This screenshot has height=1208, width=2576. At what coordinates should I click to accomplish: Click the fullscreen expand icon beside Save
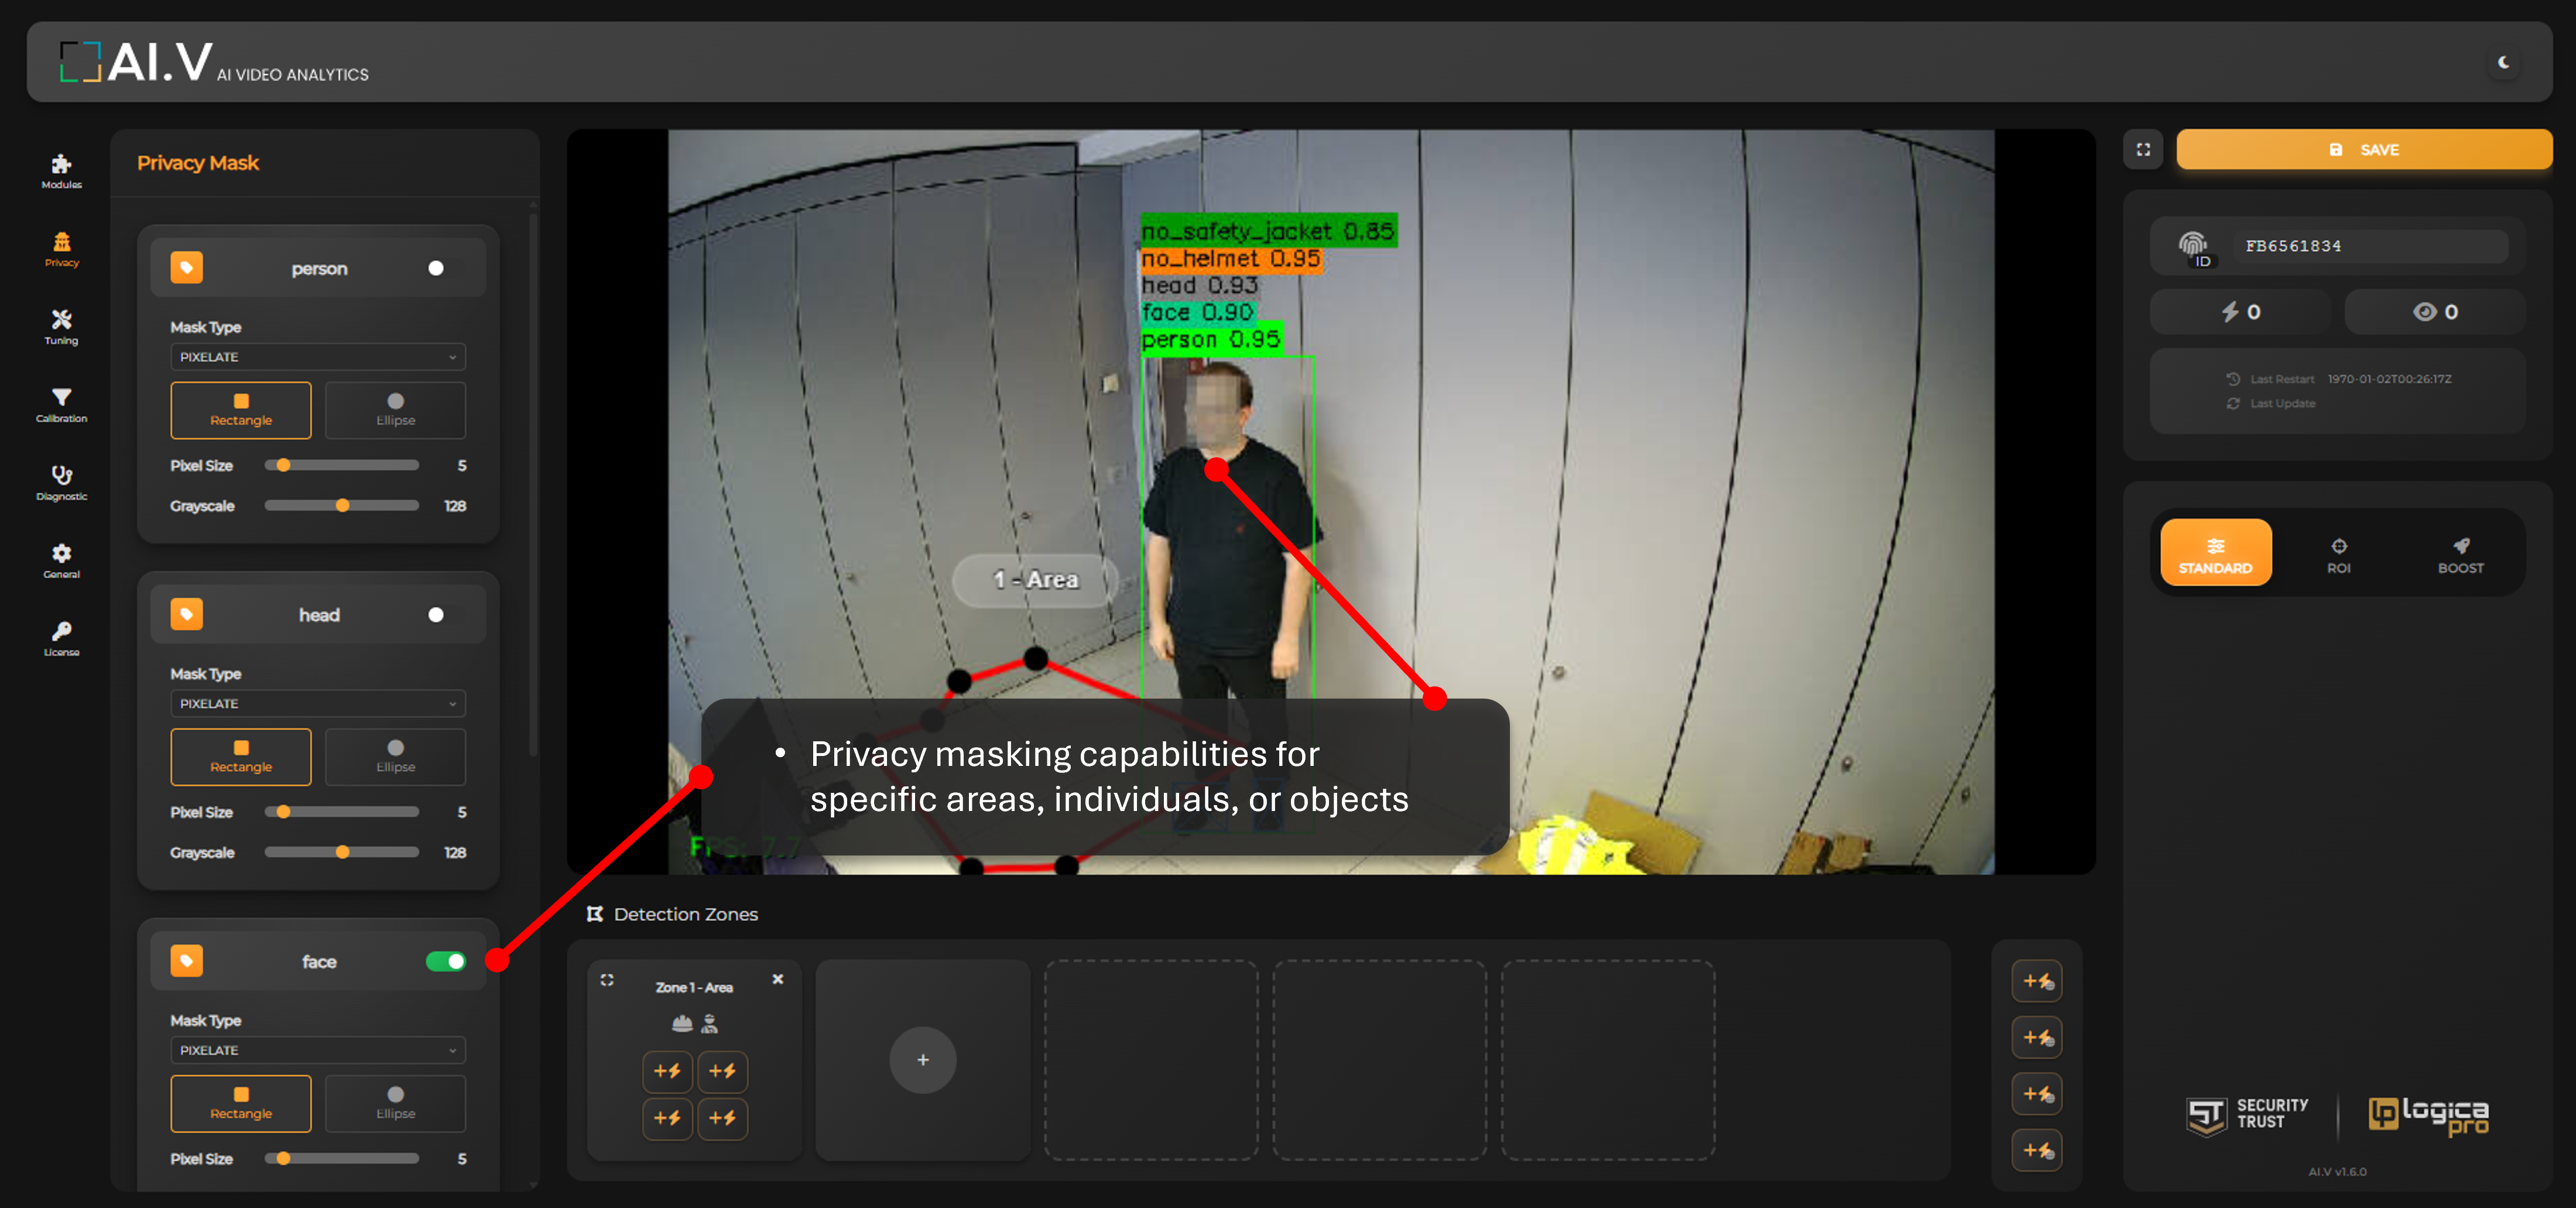coord(2142,149)
